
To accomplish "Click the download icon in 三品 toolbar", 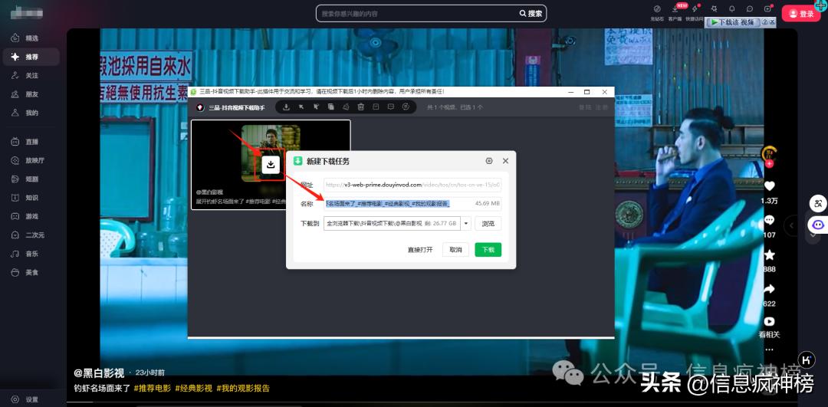I will [286, 107].
